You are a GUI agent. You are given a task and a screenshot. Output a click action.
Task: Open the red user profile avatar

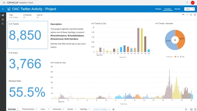(x=193, y=3)
